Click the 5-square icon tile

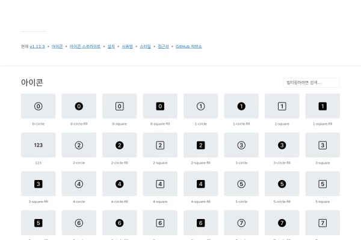pos(322,184)
